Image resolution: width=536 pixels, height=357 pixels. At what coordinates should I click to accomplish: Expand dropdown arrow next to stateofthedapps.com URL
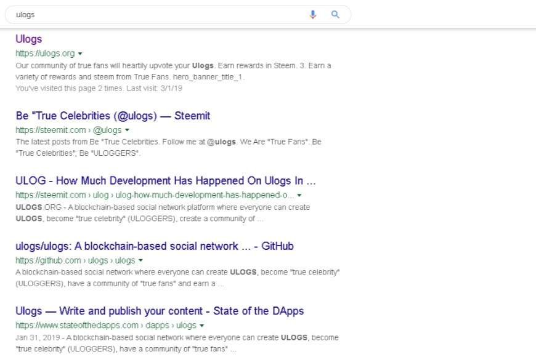[201, 326]
